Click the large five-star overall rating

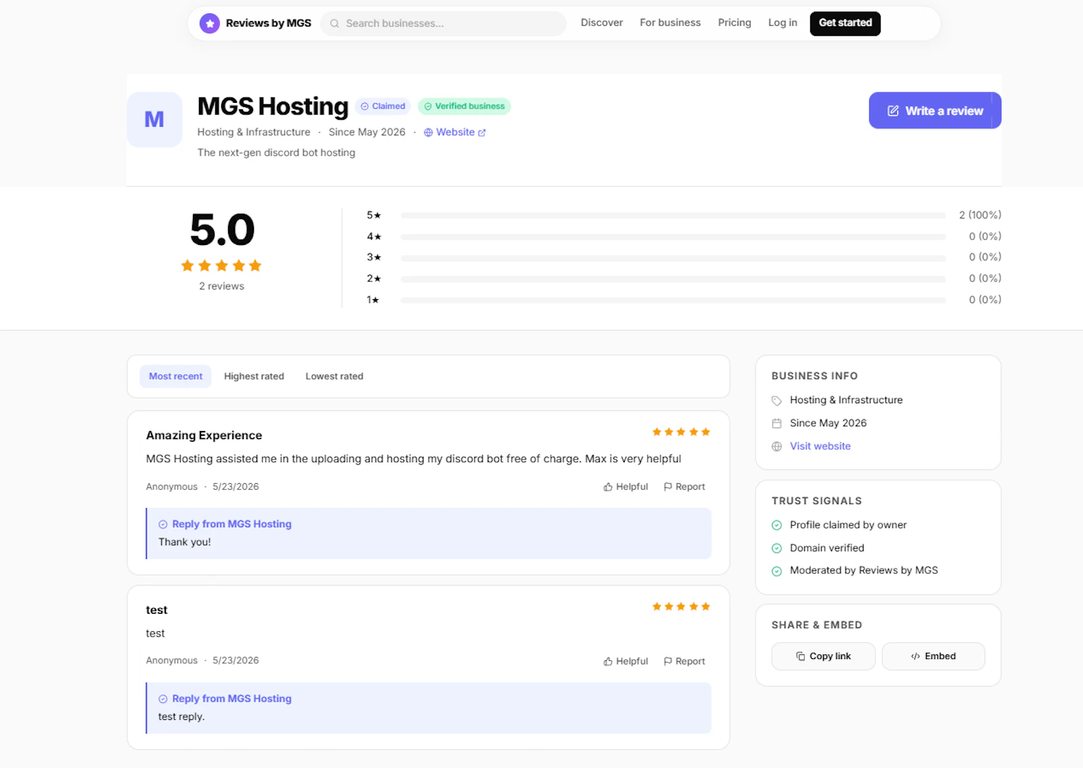coord(221,265)
